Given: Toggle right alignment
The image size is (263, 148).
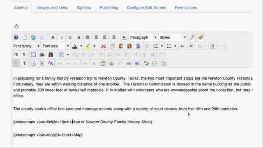Looking at the screenshot, I should (x=113, y=37).
